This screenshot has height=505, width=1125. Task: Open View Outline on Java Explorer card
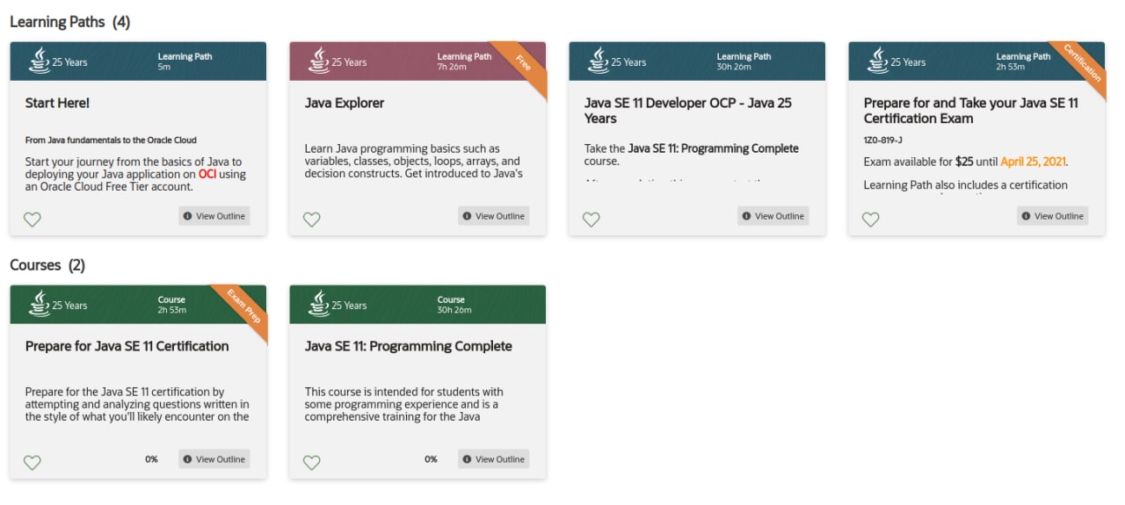(494, 216)
